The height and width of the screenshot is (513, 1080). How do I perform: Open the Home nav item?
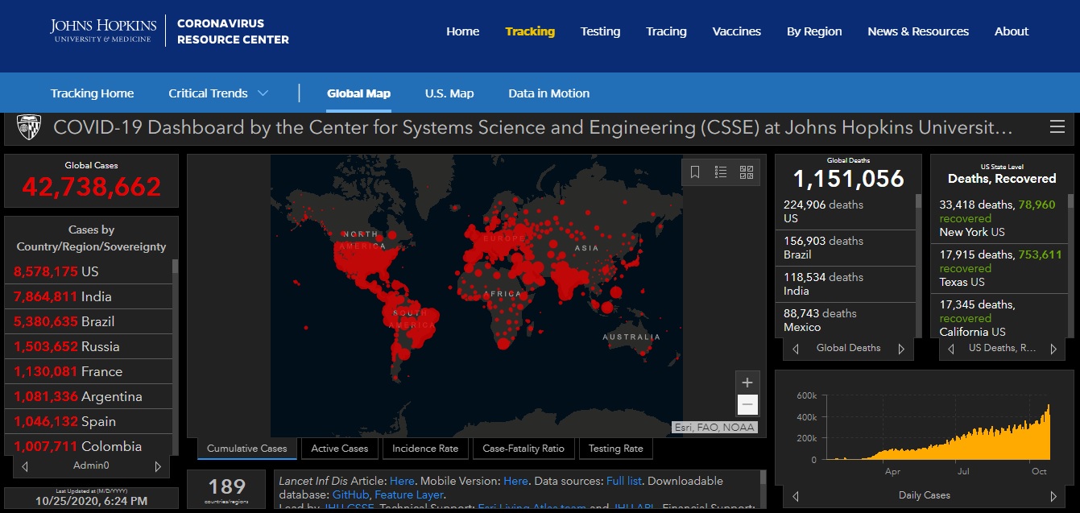[x=463, y=31]
